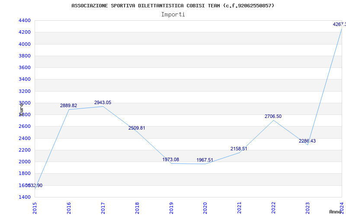Select the 2286.43 data label
The image size is (346, 216).
coord(307,141)
